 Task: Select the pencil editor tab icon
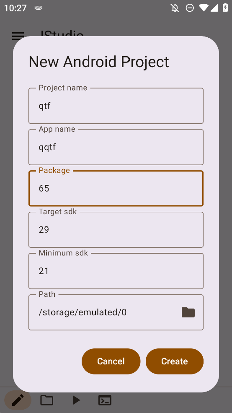[x=18, y=400]
